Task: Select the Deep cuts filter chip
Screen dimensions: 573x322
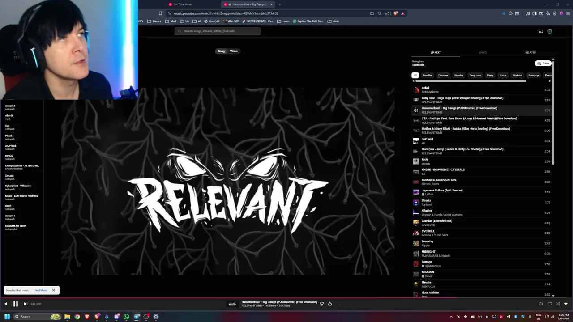Action: click(x=475, y=75)
